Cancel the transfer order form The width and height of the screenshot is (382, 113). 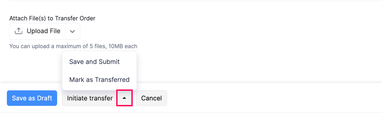151,98
